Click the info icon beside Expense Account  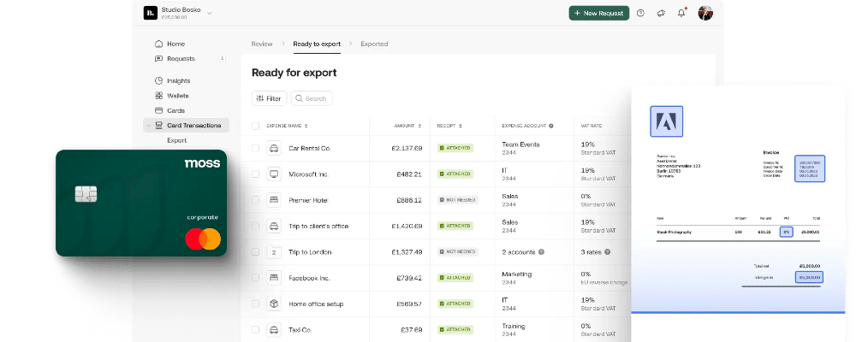550,126
